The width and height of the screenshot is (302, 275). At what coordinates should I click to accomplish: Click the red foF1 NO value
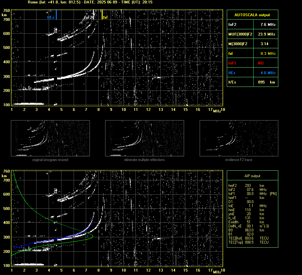pyautogui.click(x=261, y=63)
